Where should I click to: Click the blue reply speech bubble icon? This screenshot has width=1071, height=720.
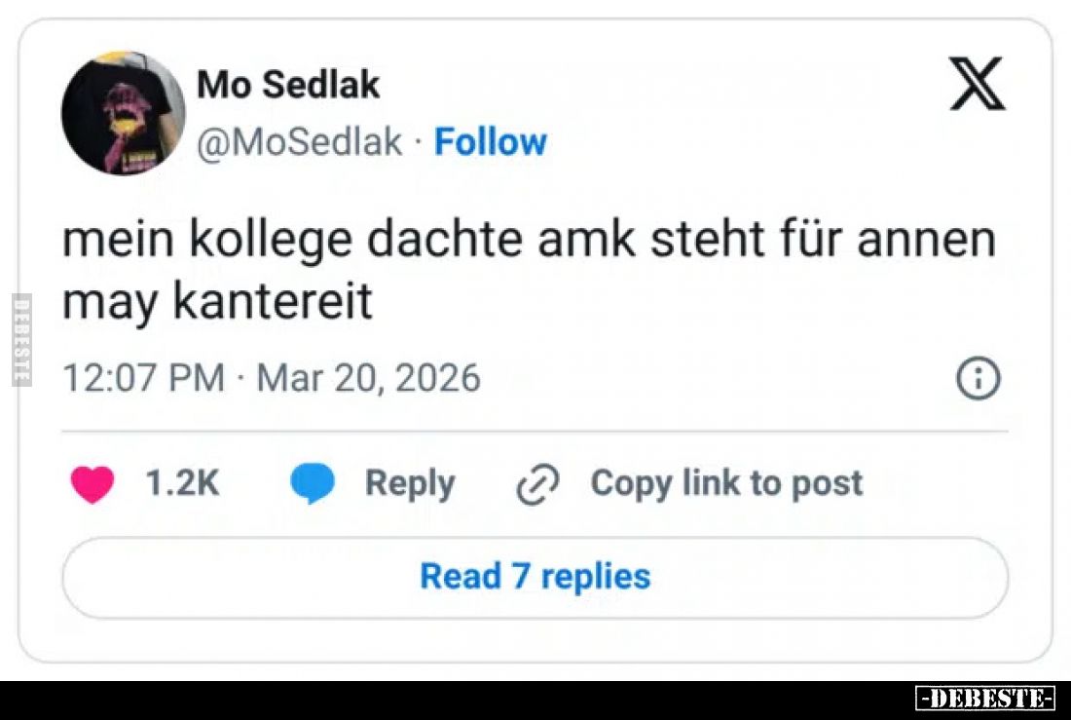313,484
